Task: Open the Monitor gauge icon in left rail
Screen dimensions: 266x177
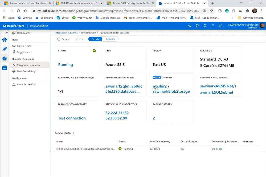Action: tap(5, 59)
